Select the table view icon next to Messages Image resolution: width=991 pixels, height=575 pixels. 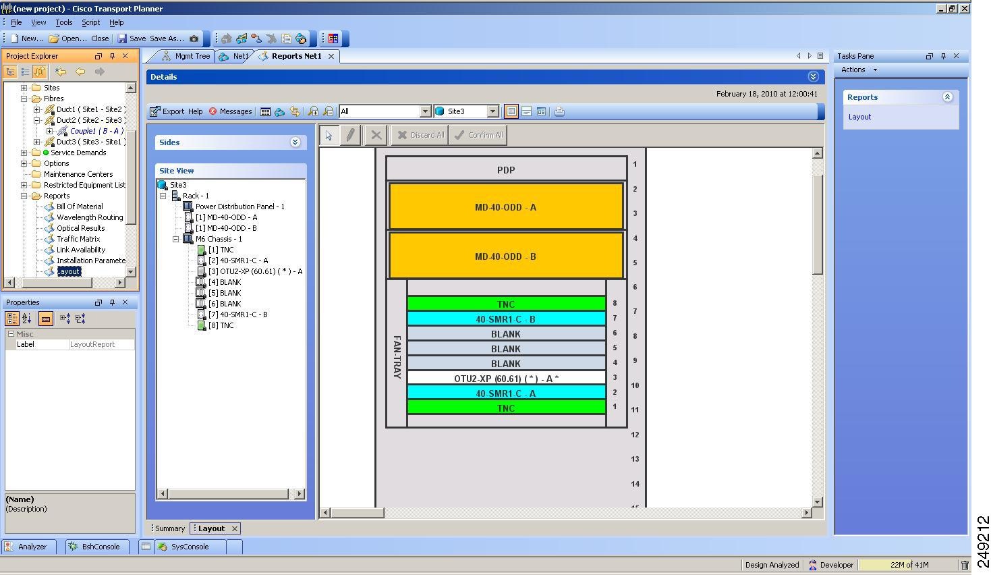click(x=266, y=111)
